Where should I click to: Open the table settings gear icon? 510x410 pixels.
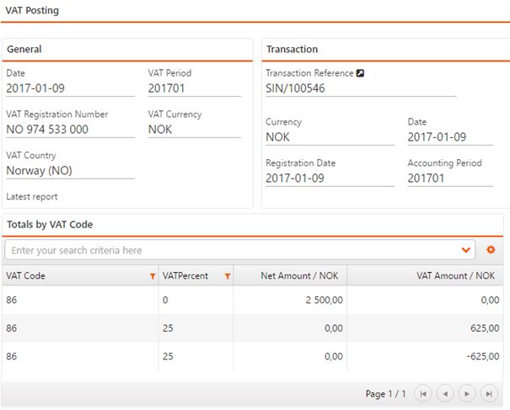click(491, 250)
